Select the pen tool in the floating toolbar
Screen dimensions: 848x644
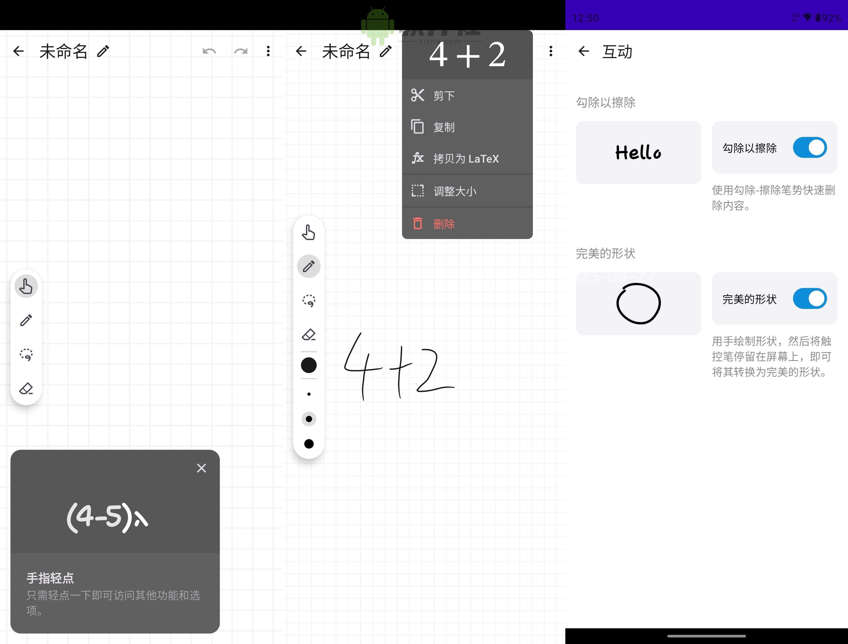pos(309,266)
